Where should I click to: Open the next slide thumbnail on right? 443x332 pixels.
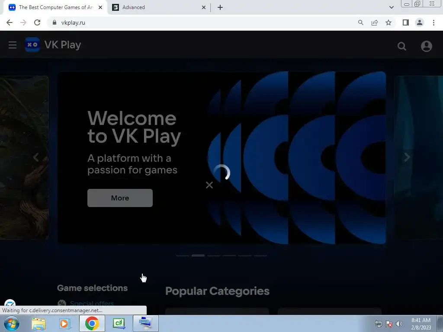pyautogui.click(x=418, y=157)
